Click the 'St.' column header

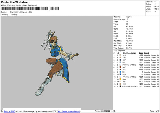[x=124, y=53]
